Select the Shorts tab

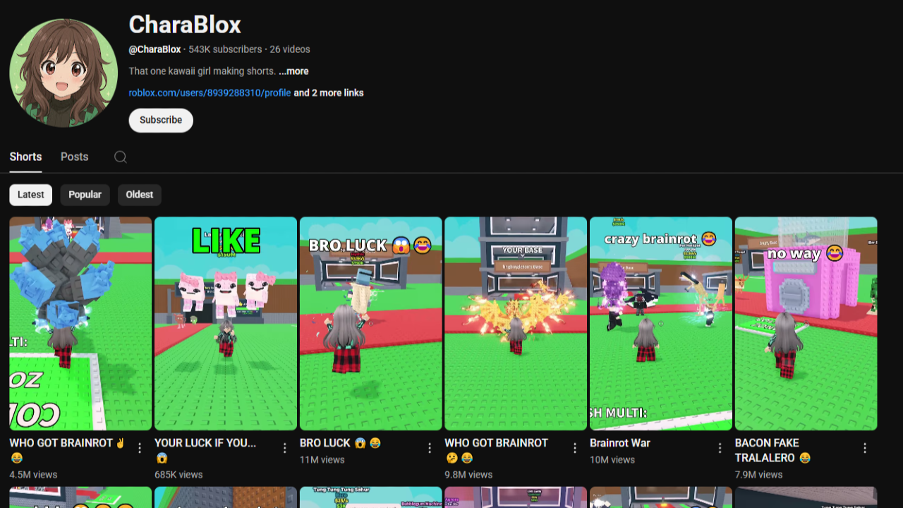tap(25, 157)
